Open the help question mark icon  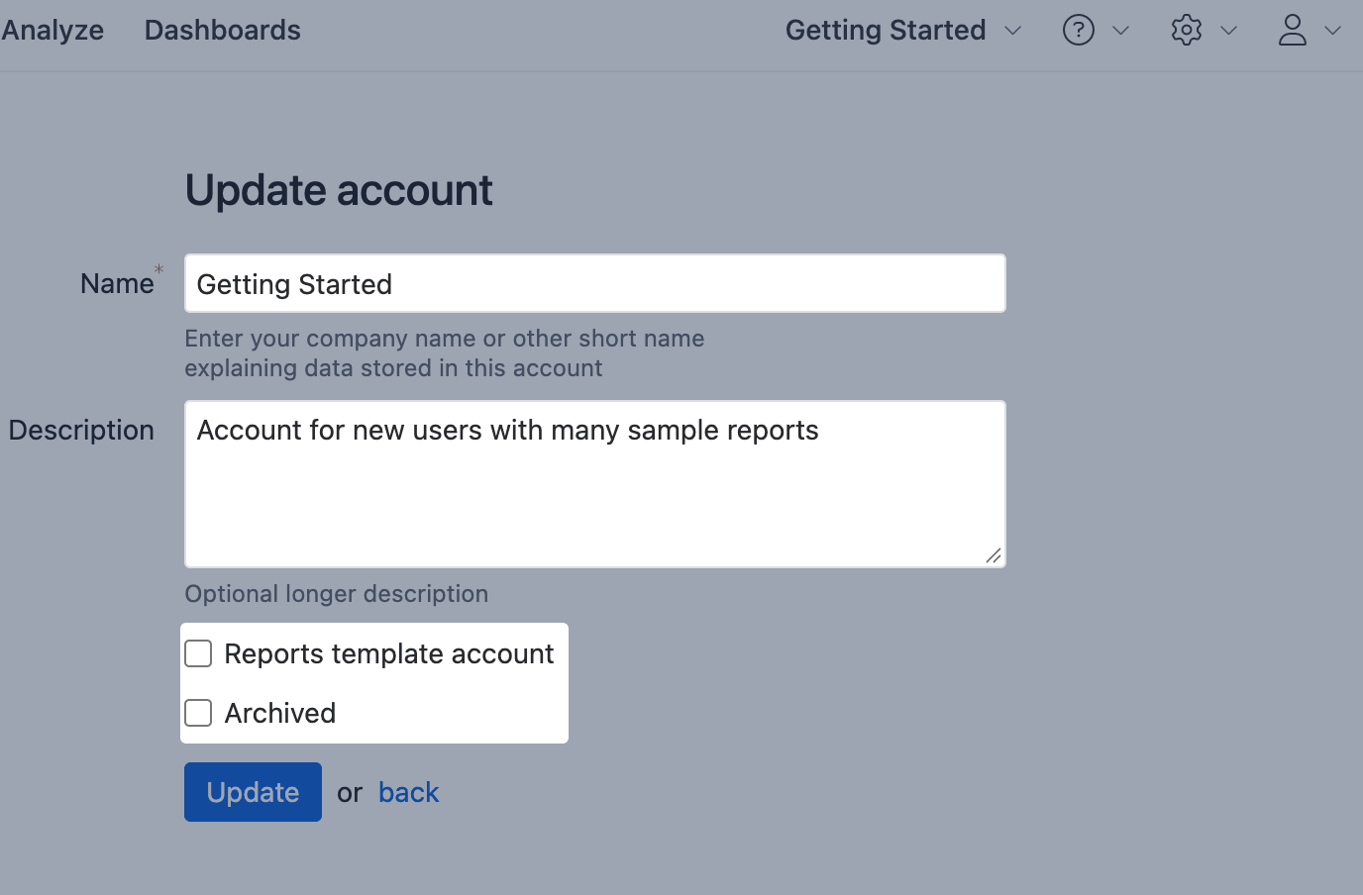coord(1078,30)
